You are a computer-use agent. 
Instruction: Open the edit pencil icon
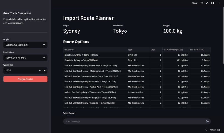207,3
